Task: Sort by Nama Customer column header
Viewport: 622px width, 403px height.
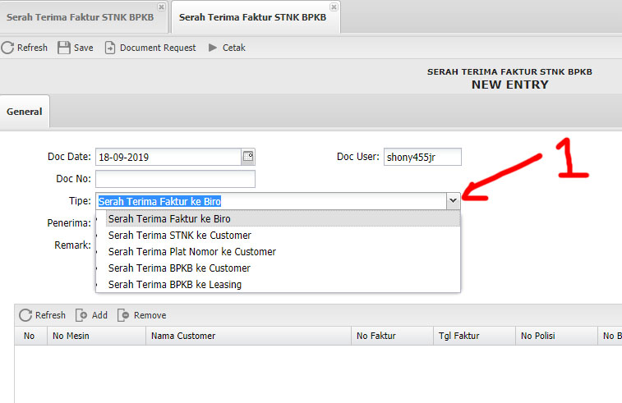Action: [x=183, y=336]
